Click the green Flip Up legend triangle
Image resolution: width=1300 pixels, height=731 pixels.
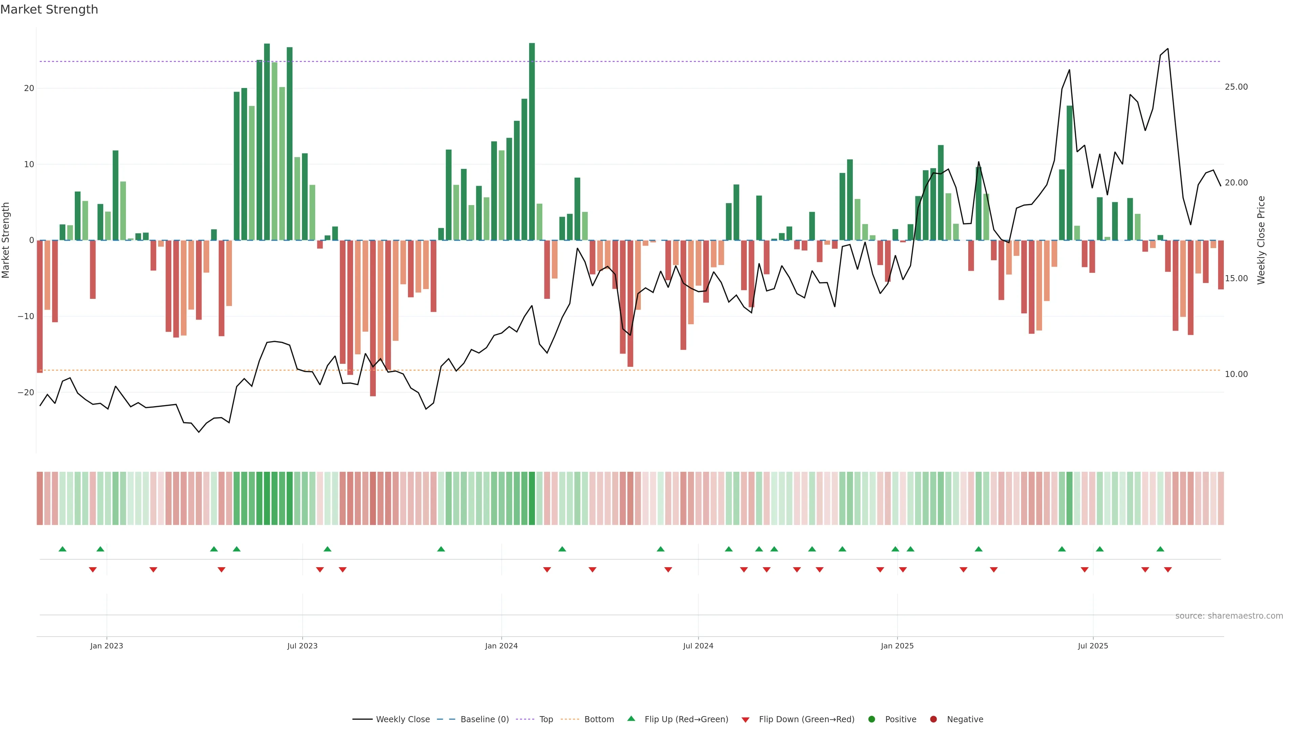(x=631, y=718)
